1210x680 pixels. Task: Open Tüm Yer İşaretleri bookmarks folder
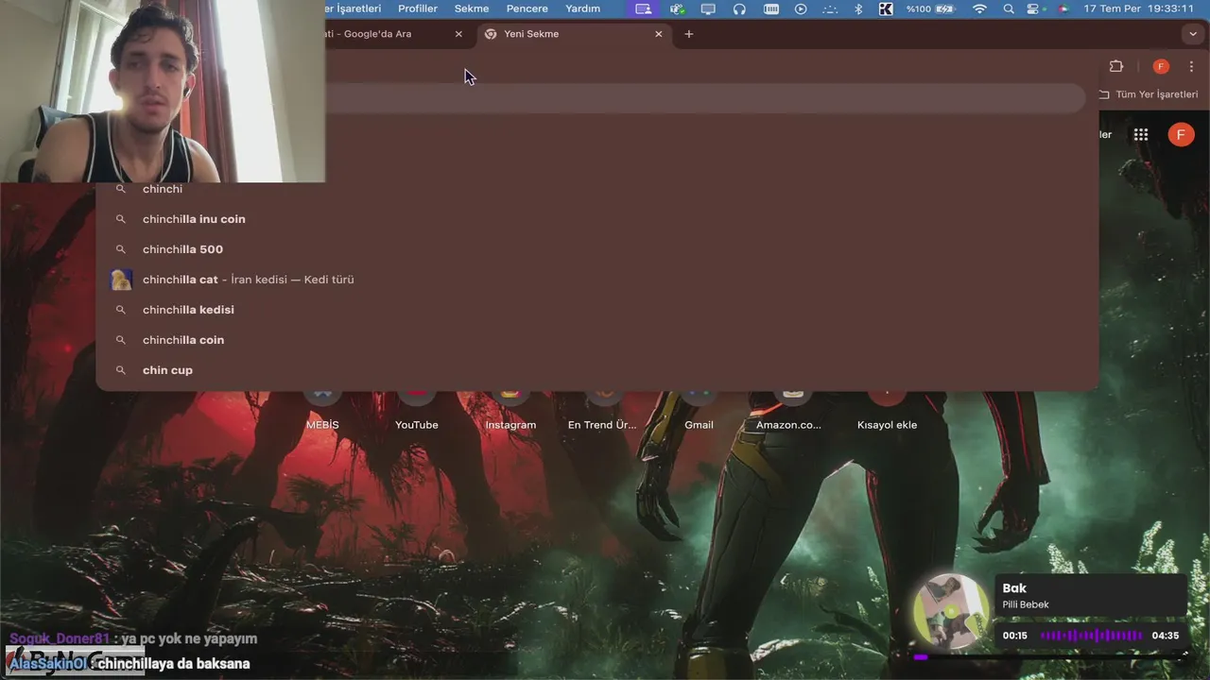point(1148,94)
